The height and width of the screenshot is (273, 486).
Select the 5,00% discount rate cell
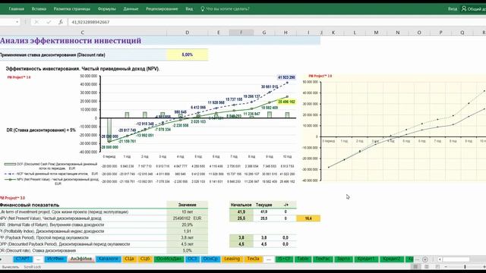(x=188, y=55)
